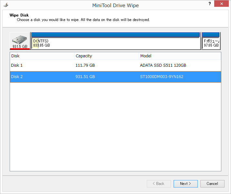Click the Model column header

180,56
